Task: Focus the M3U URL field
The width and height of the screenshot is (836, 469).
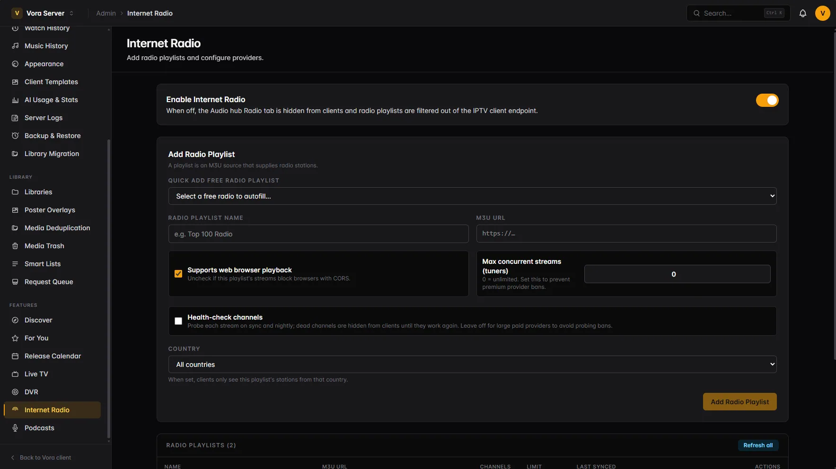Action: pyautogui.click(x=626, y=234)
